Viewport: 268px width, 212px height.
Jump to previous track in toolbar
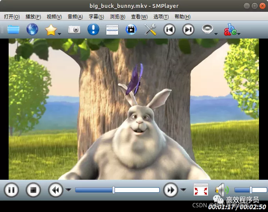(x=170, y=29)
